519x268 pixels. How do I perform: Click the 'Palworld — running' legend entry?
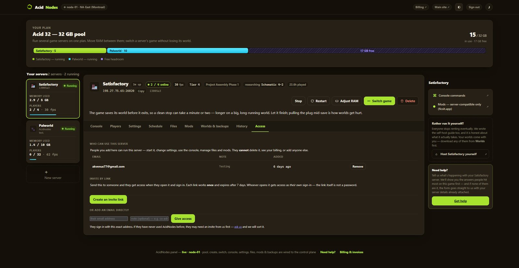point(83,59)
